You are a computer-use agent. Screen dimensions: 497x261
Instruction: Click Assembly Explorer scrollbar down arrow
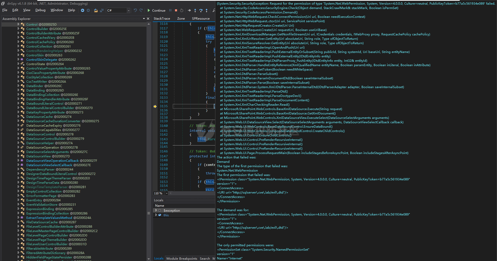click(x=149, y=259)
